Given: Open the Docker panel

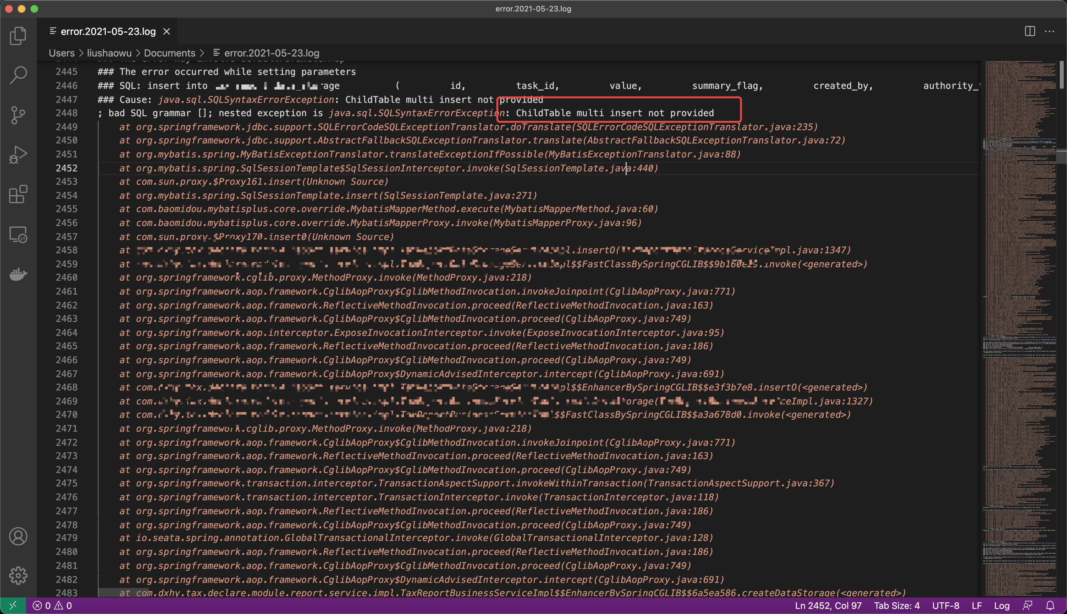Looking at the screenshot, I should [18, 274].
